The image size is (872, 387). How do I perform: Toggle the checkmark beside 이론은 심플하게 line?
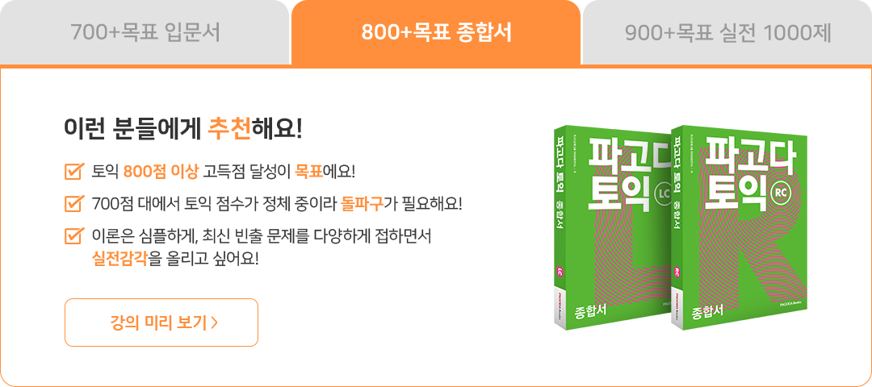(x=74, y=236)
